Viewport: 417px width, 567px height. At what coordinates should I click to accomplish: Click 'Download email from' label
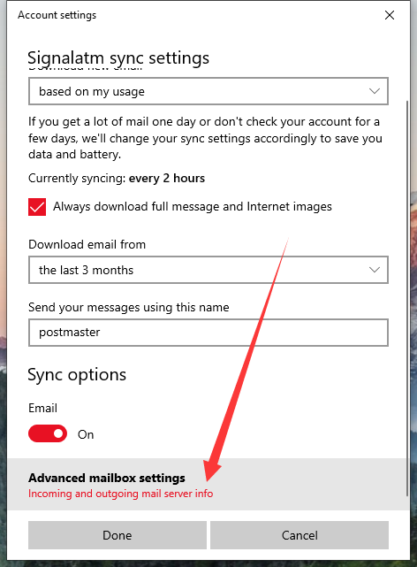click(87, 244)
